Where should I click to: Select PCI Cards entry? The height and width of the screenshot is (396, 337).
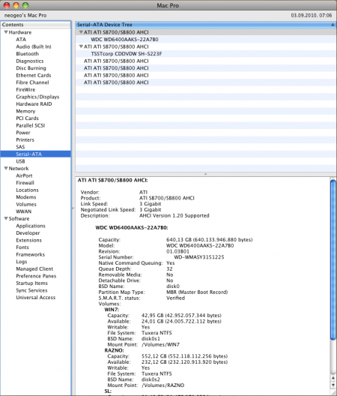point(27,118)
